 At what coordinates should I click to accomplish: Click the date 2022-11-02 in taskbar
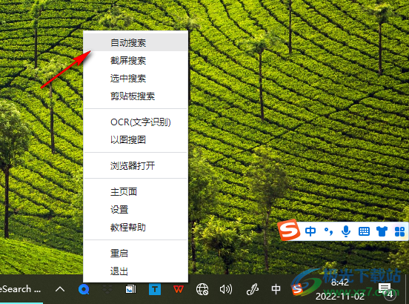tap(340, 296)
